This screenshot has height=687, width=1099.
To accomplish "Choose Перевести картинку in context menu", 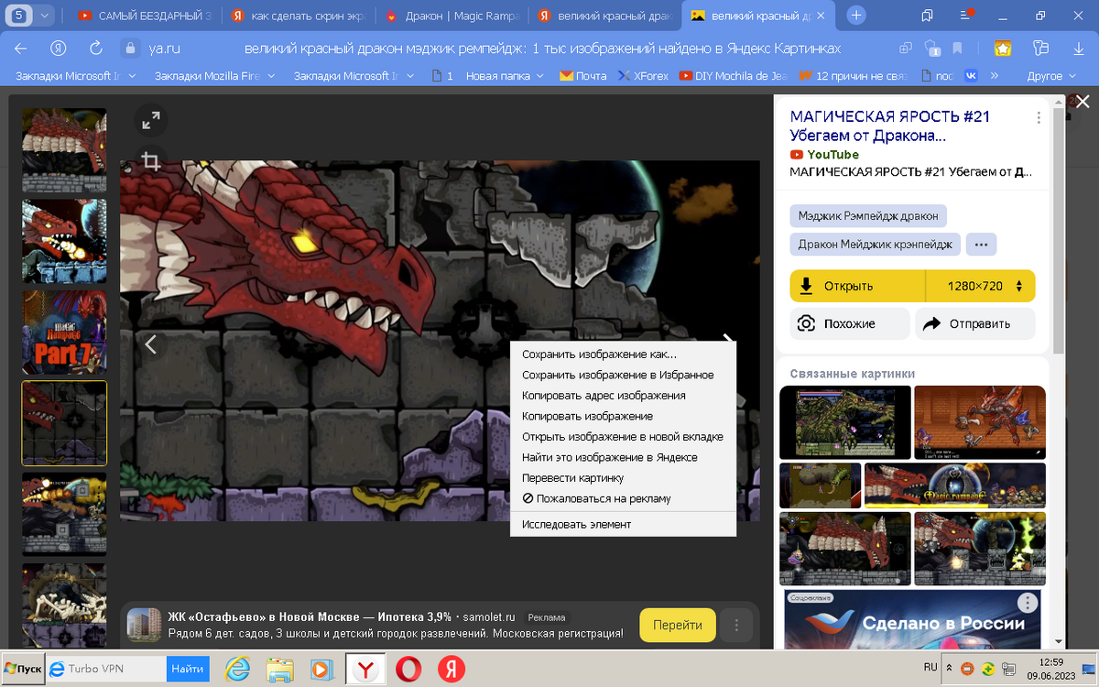I will (623, 478).
